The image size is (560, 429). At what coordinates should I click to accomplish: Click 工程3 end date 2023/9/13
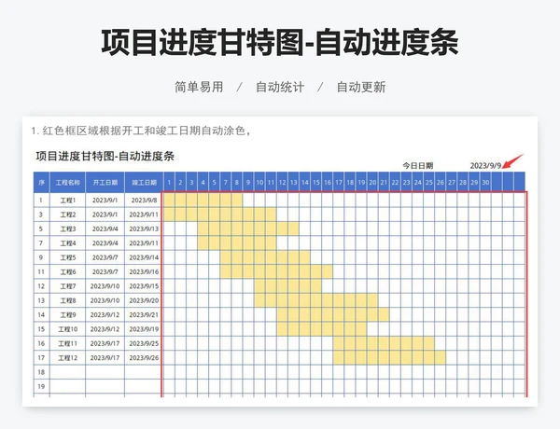144,228
